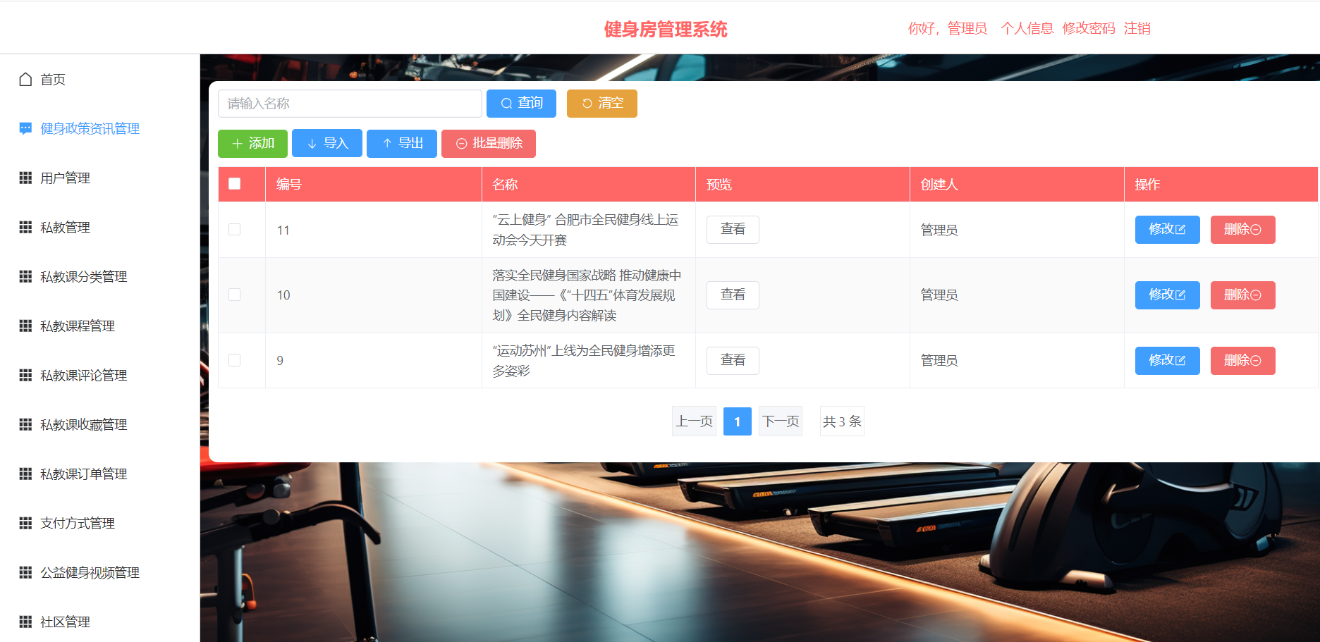This screenshot has height=642, width=1320.
Task: Tick the checkbox for row 11
Action: [235, 230]
